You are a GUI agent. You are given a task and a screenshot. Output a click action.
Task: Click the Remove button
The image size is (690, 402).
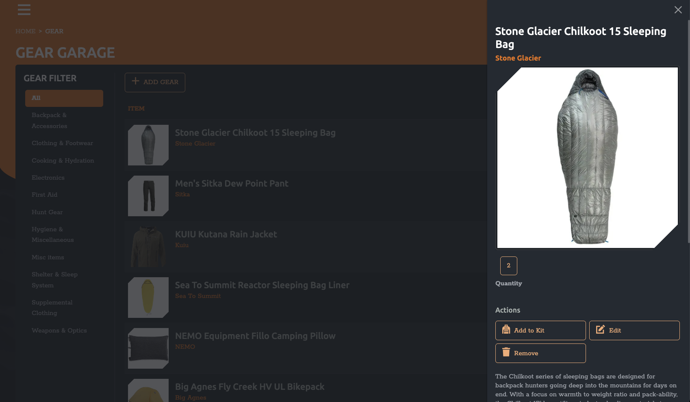(540, 353)
